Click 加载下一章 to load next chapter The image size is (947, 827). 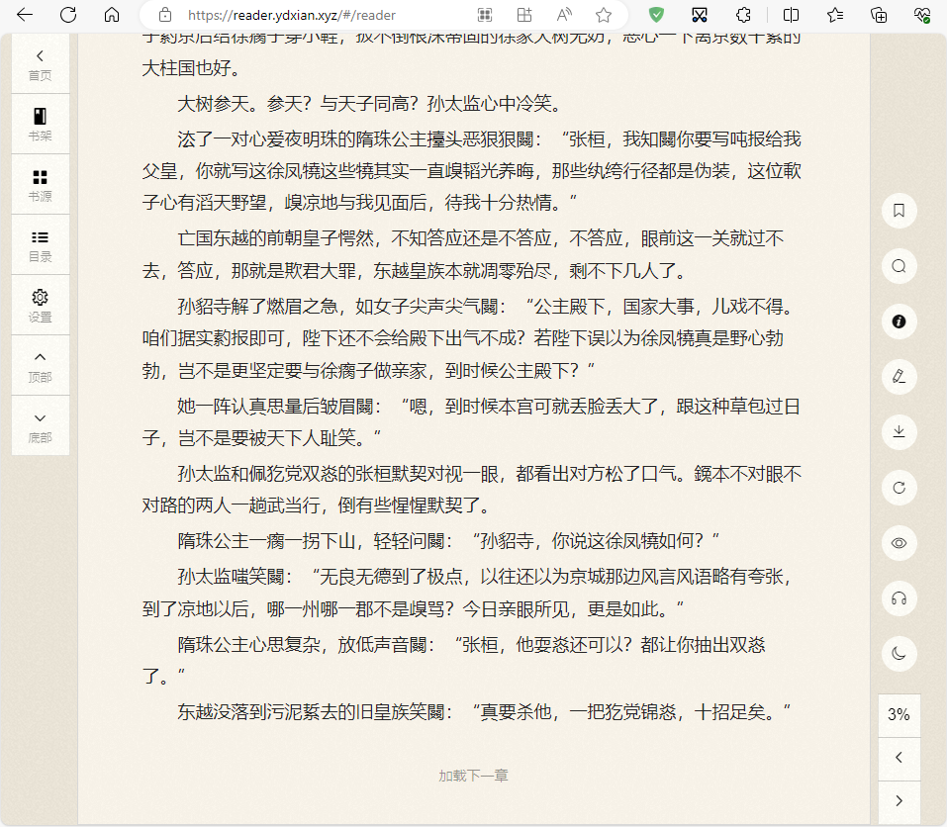[x=473, y=776]
